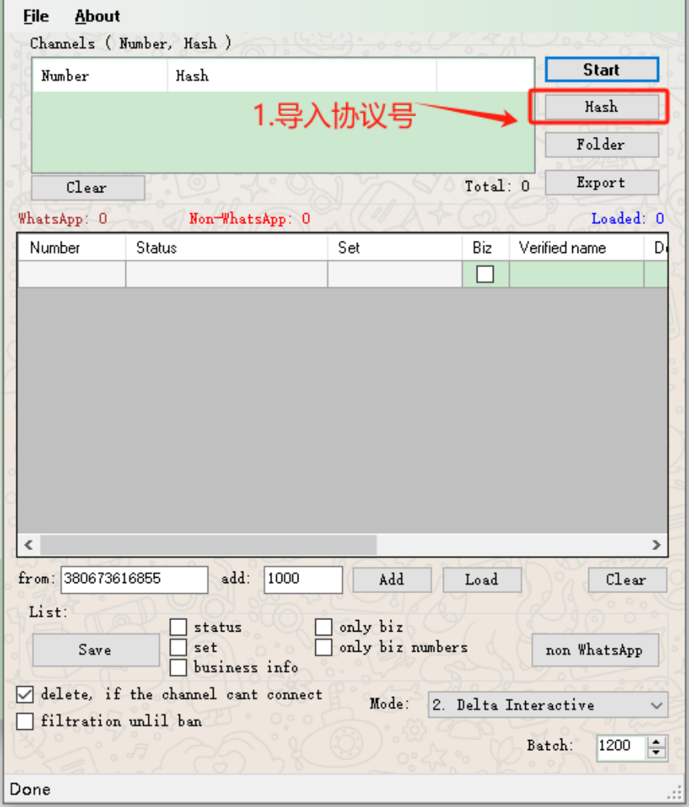Image resolution: width=689 pixels, height=807 pixels.
Task: Click the non WhatsApp button
Action: pyautogui.click(x=595, y=650)
